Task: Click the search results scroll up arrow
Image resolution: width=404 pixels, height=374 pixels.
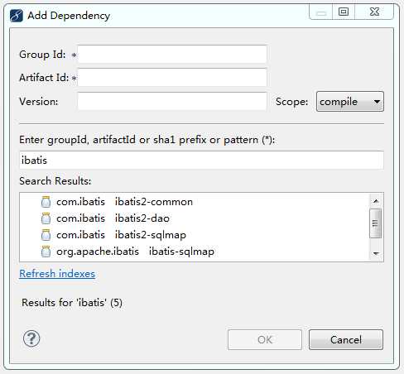Action: point(376,201)
